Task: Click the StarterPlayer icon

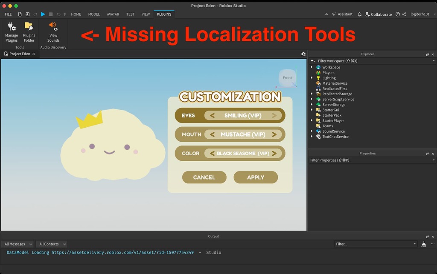Action: pos(318,120)
